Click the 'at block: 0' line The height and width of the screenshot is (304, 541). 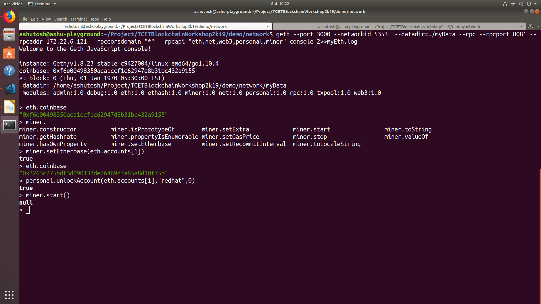[x=92, y=78]
